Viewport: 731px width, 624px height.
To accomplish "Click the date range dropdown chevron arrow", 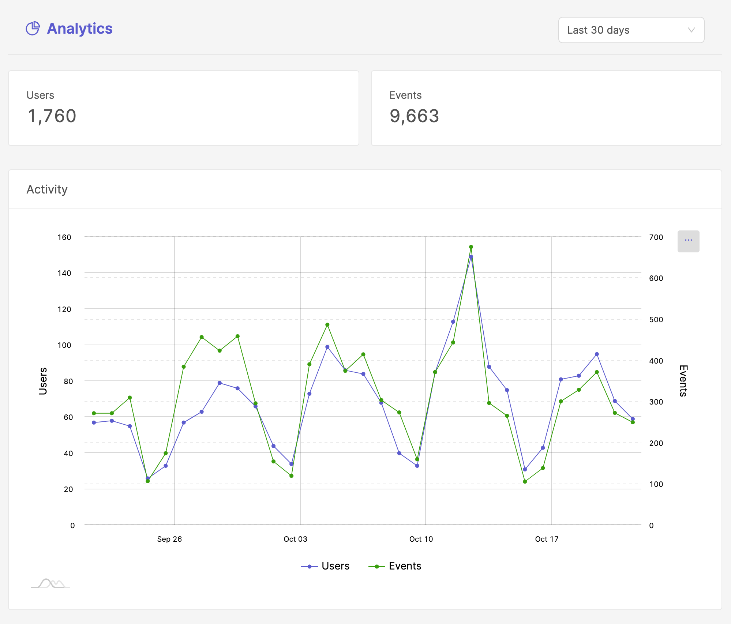I will tap(691, 30).
